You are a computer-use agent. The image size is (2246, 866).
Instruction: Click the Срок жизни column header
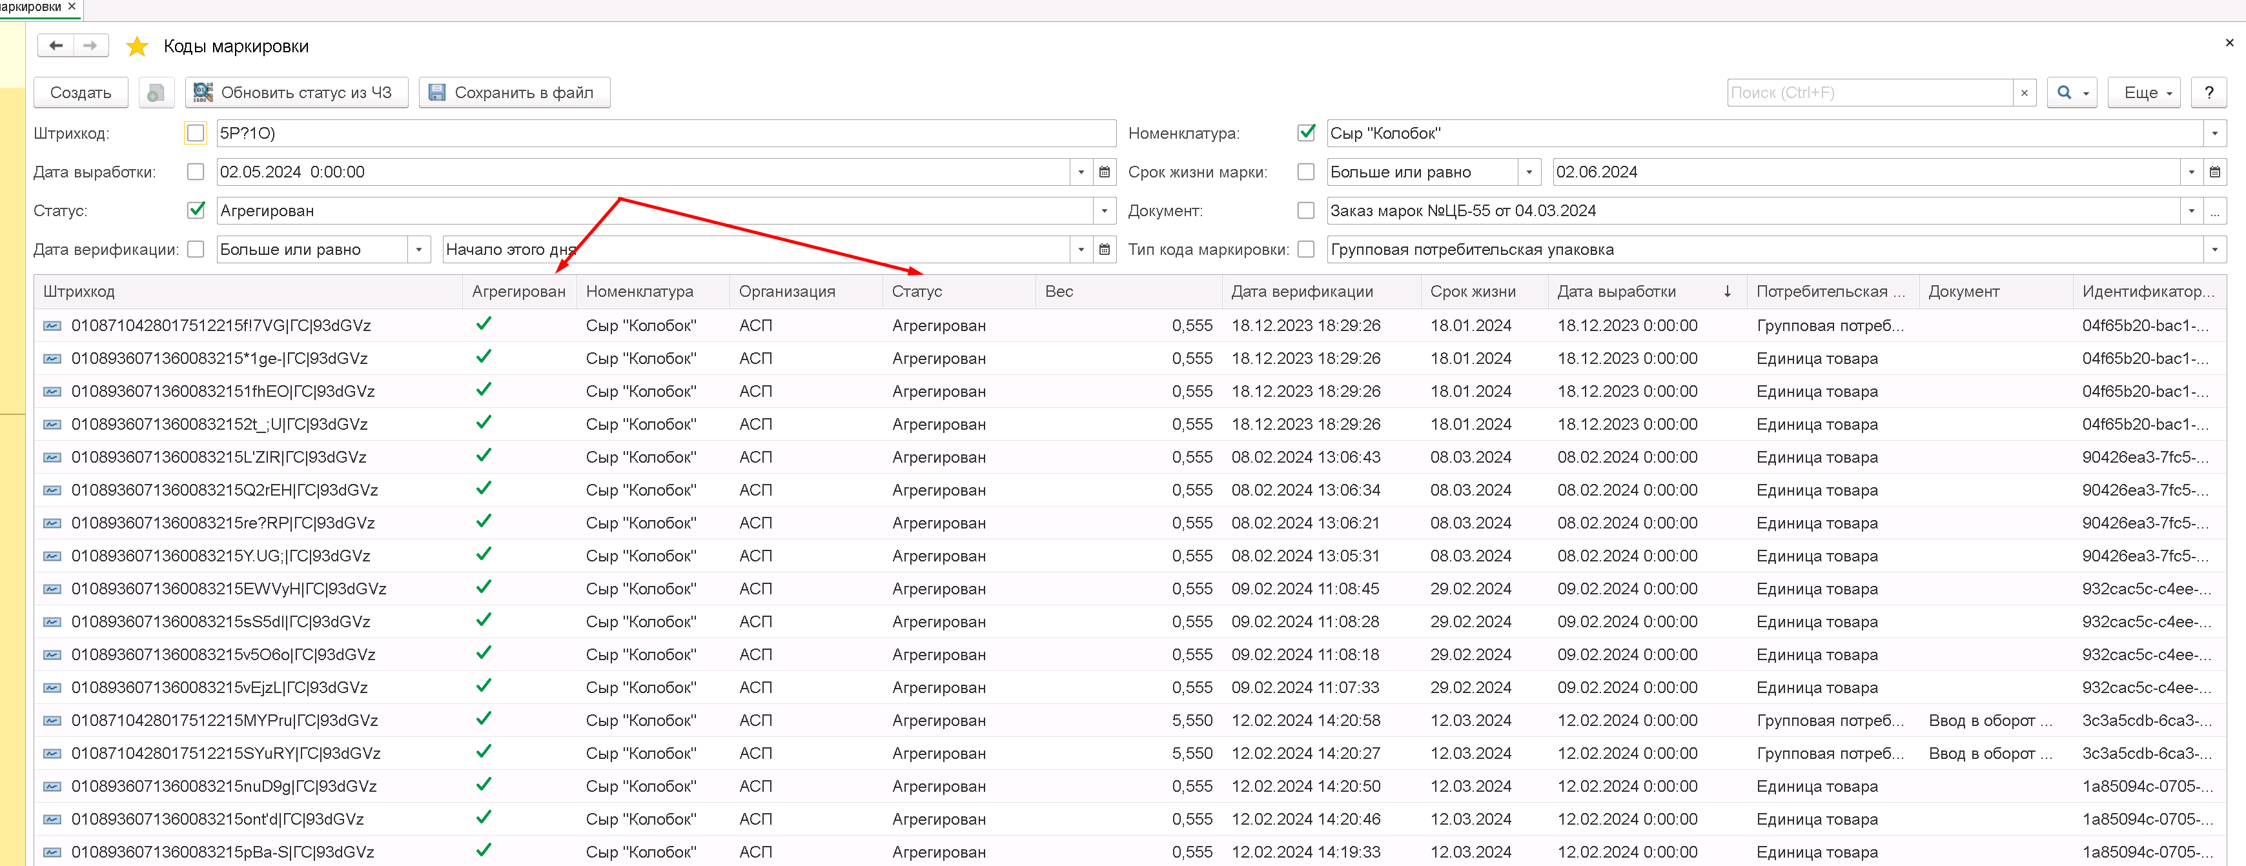(x=1484, y=291)
